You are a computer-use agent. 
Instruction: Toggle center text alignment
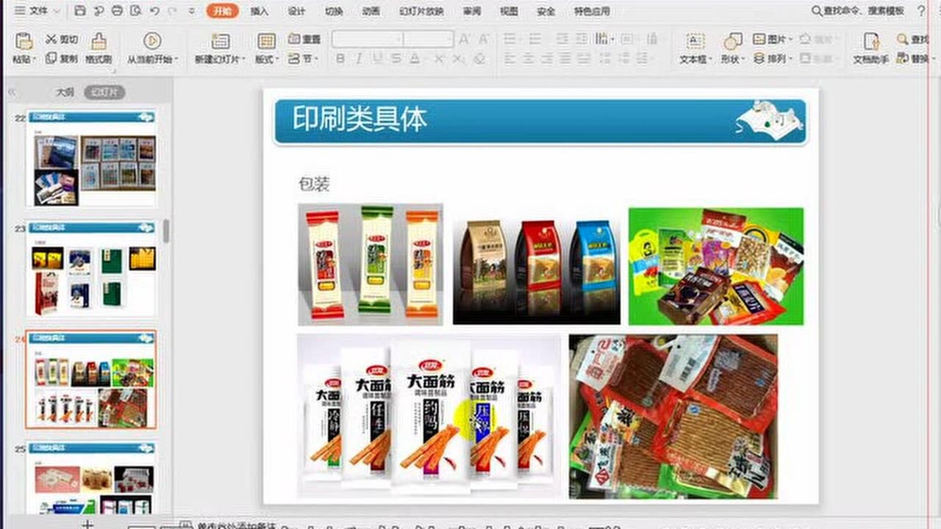(x=528, y=58)
